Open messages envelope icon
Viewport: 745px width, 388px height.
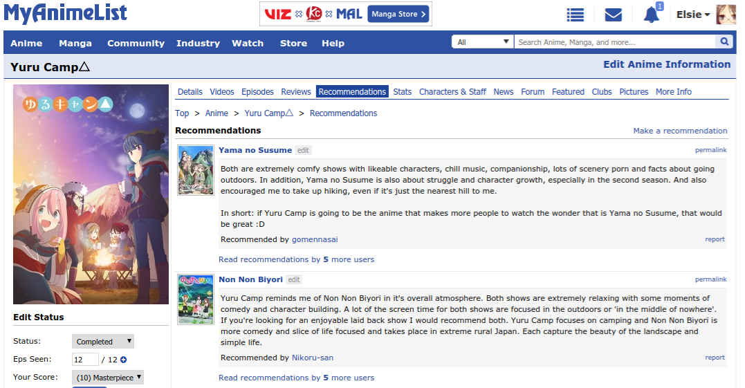coord(613,15)
